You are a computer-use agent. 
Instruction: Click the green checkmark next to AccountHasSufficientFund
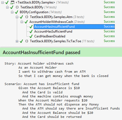[x=31, y=31]
